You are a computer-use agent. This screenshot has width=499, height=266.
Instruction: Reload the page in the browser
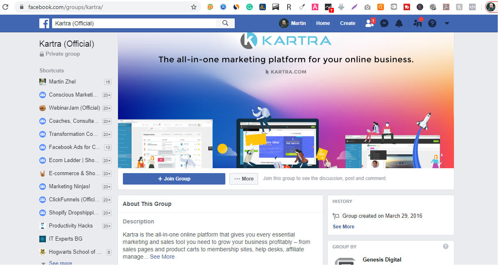5,7
